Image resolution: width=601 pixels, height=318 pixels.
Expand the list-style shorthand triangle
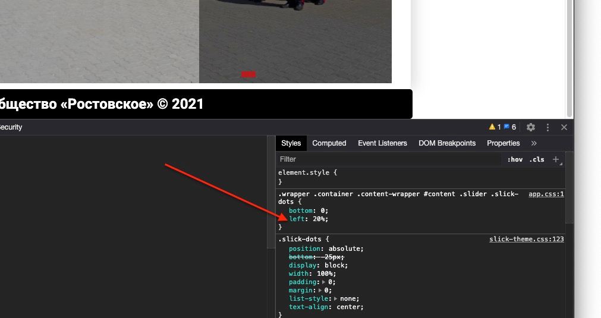tap(336, 298)
